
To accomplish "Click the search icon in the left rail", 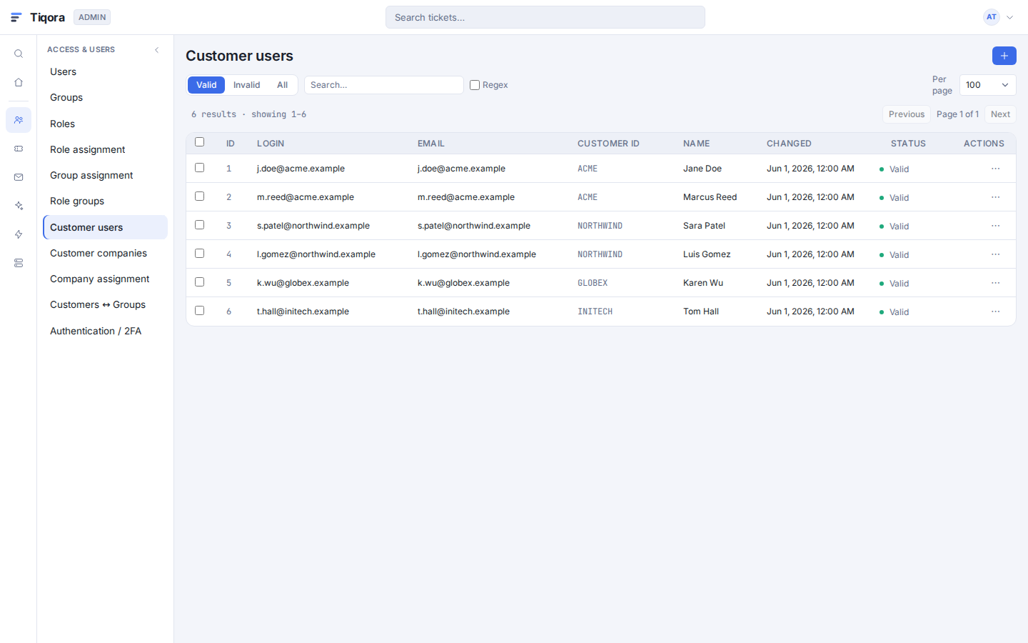I will 19,54.
